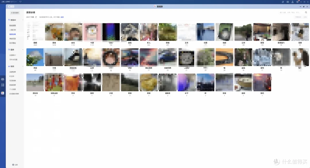
Task: Go forward with the right arrow
Action: click(x=12, y=7)
